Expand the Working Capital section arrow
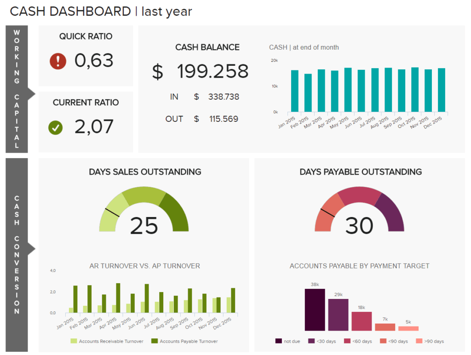This screenshot has height=355, width=471. (32, 93)
